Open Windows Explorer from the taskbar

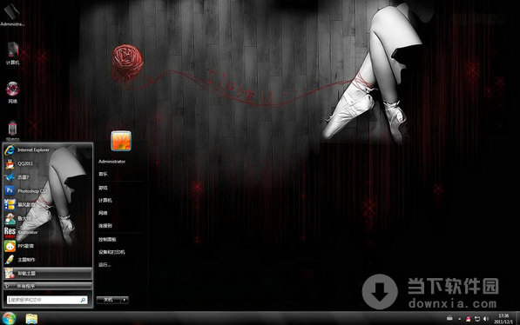point(31,319)
